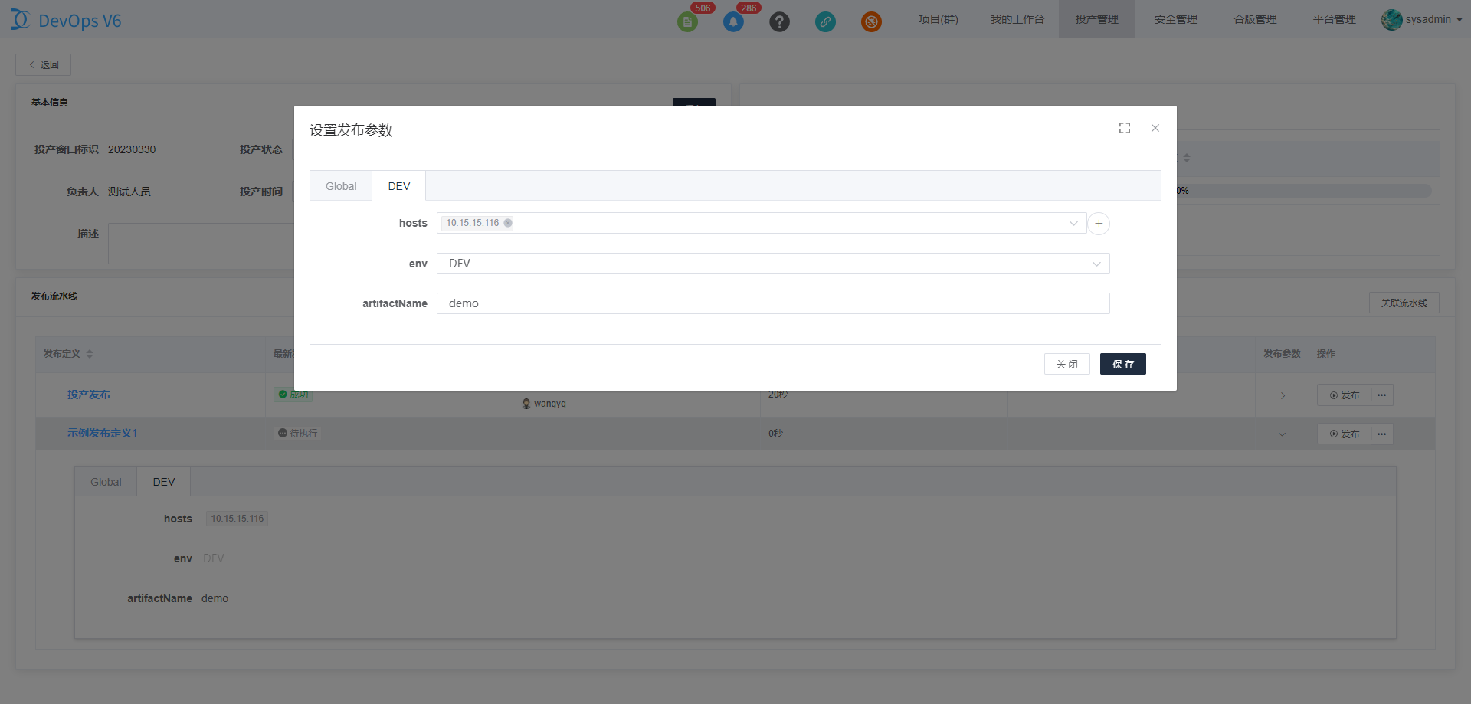Close the dialog with the X icon
Screen dimensions: 1471x704
[1155, 128]
